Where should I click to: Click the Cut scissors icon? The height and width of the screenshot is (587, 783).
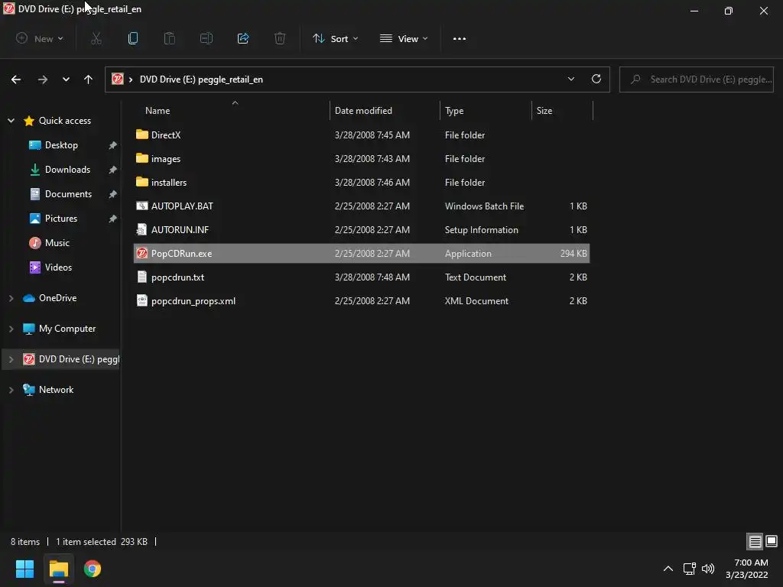click(96, 38)
